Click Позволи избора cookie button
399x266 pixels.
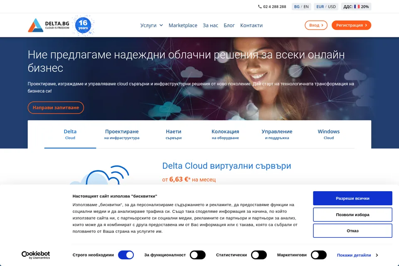pyautogui.click(x=352, y=214)
